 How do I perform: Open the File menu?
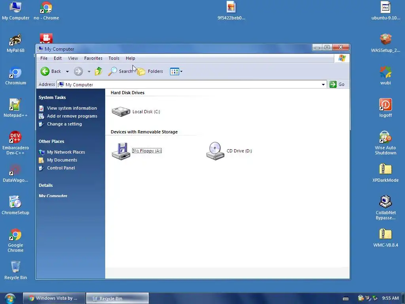click(44, 58)
